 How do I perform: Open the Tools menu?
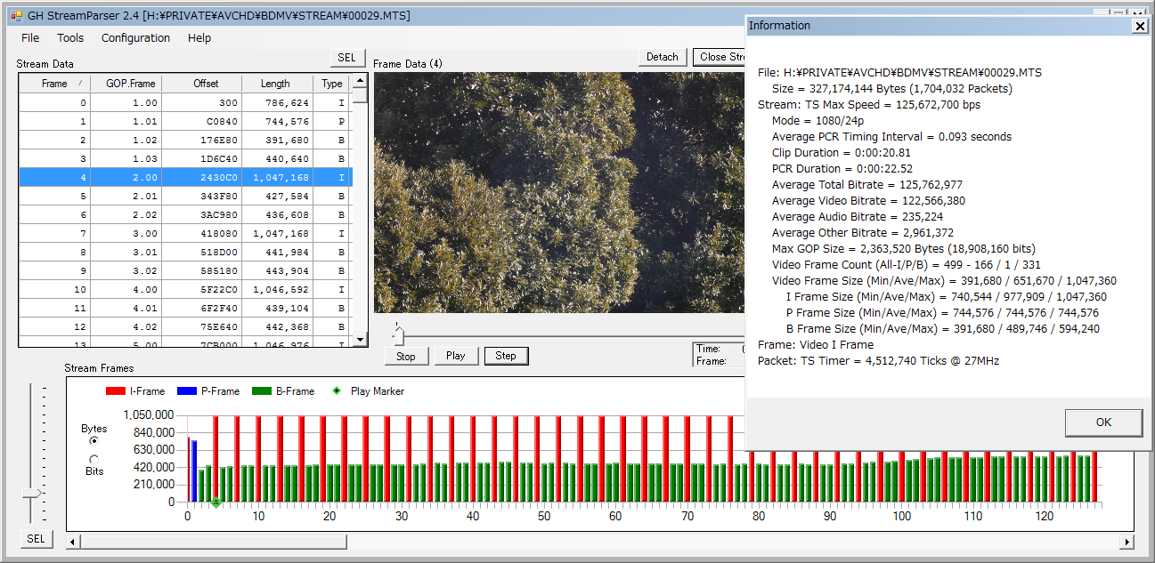click(x=70, y=38)
